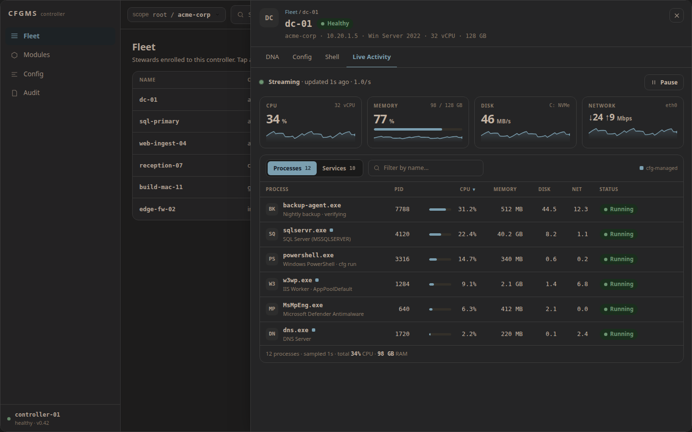Image resolution: width=692 pixels, height=432 pixels.
Task: Open the Audit document icon
Action: click(14, 93)
